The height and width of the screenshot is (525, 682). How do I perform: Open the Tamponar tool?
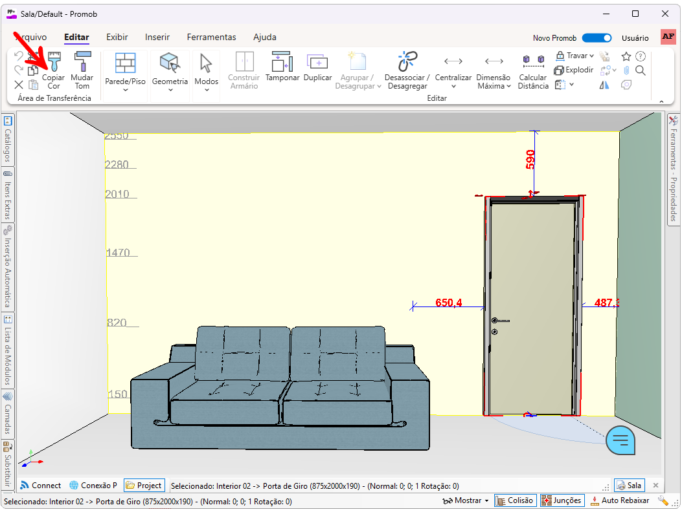click(x=282, y=69)
